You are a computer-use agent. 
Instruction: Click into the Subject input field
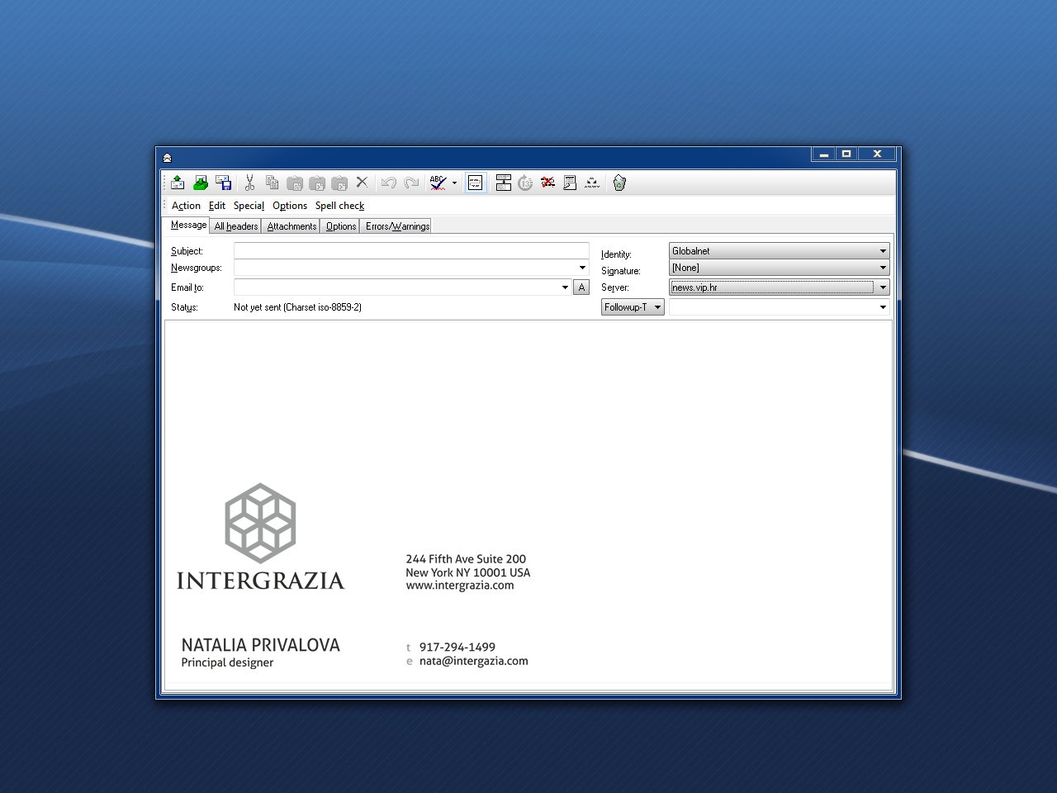(410, 250)
